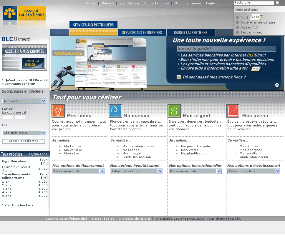Image resolution: width=285 pixels, height=235 pixels.
Task: Open 'Mes études' link
Action: tap(249, 146)
